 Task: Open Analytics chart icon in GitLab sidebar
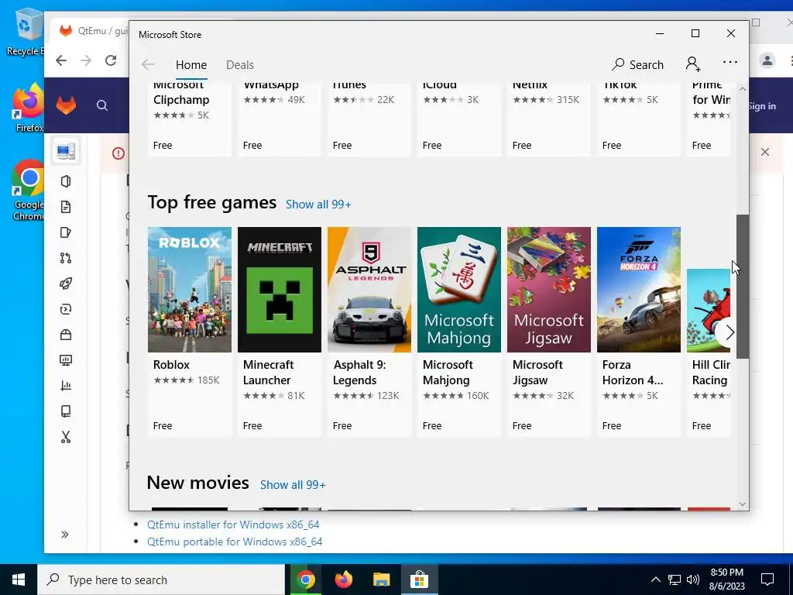point(66,386)
